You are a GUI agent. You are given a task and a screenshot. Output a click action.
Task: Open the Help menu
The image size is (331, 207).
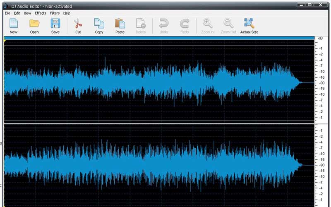click(x=67, y=13)
